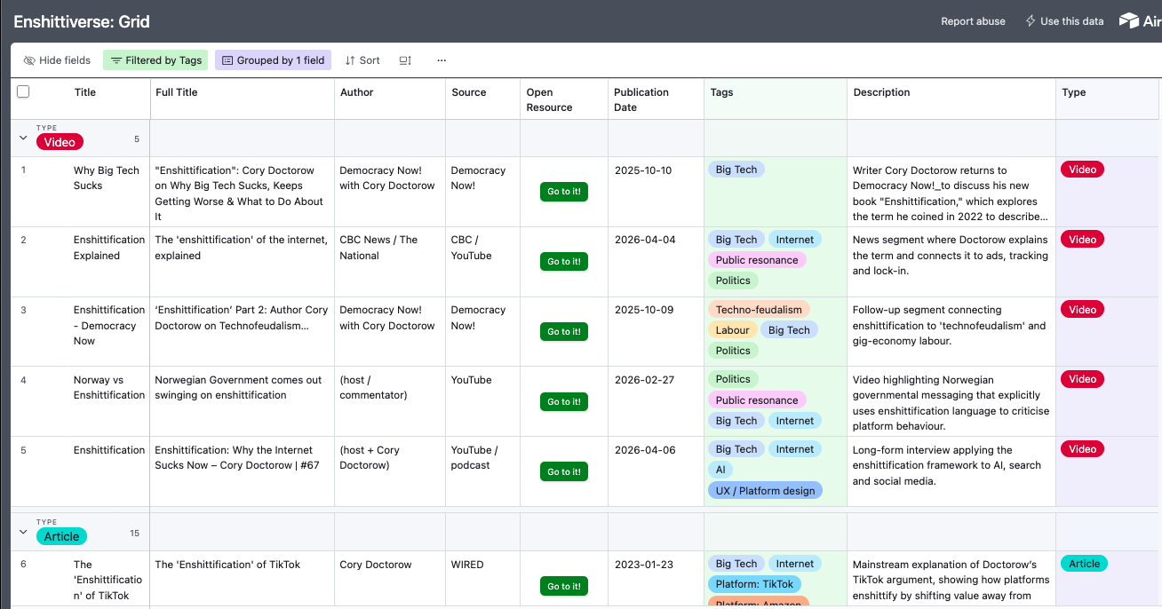
Task: Click Go to it! for Enshittification - Democracy Now
Action: point(564,332)
